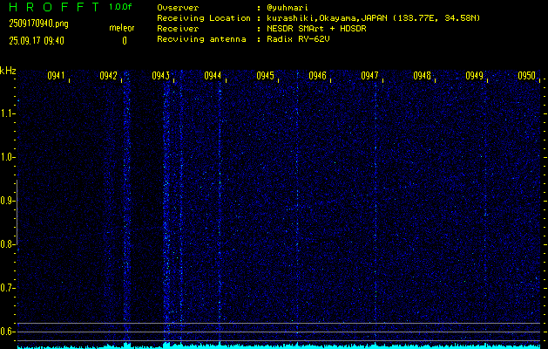Click the NESDR SMArt + HDSDR value
Viewport: 548px width, 349px height.
pos(316,29)
